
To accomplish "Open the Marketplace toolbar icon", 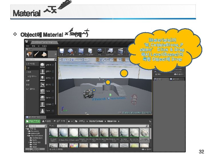I will coord(90,51).
